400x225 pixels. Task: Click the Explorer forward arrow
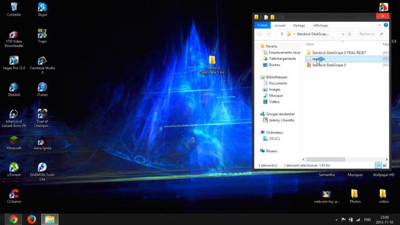[268, 34]
